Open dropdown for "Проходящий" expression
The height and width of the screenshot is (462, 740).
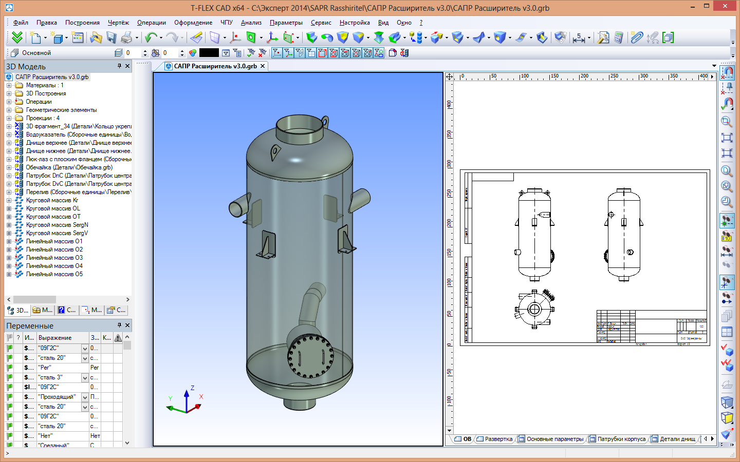pos(85,397)
